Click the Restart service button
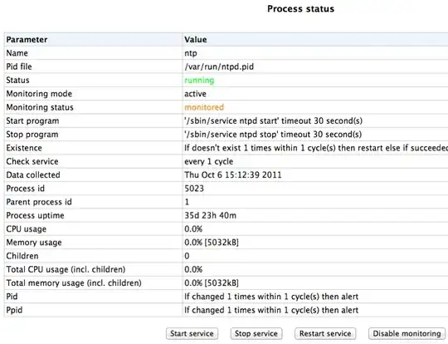448x344 pixels. click(x=325, y=334)
